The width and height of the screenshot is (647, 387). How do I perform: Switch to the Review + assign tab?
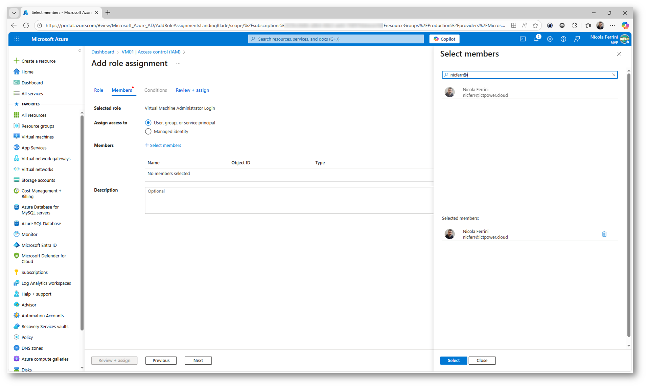(192, 90)
